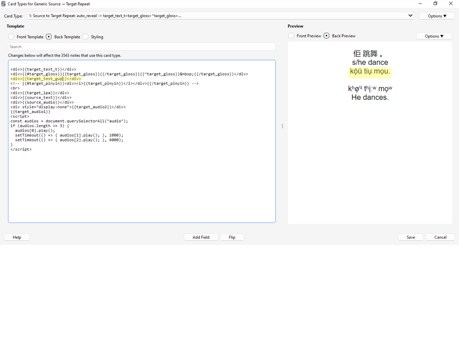
Task: Switch to Back Preview radio option
Action: click(326, 36)
